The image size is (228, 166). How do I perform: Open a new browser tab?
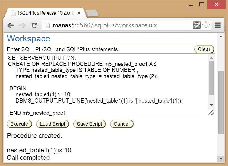point(92,13)
